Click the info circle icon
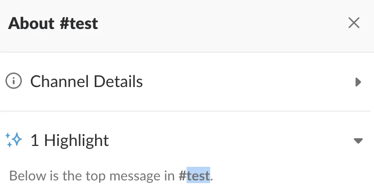 click(x=14, y=82)
